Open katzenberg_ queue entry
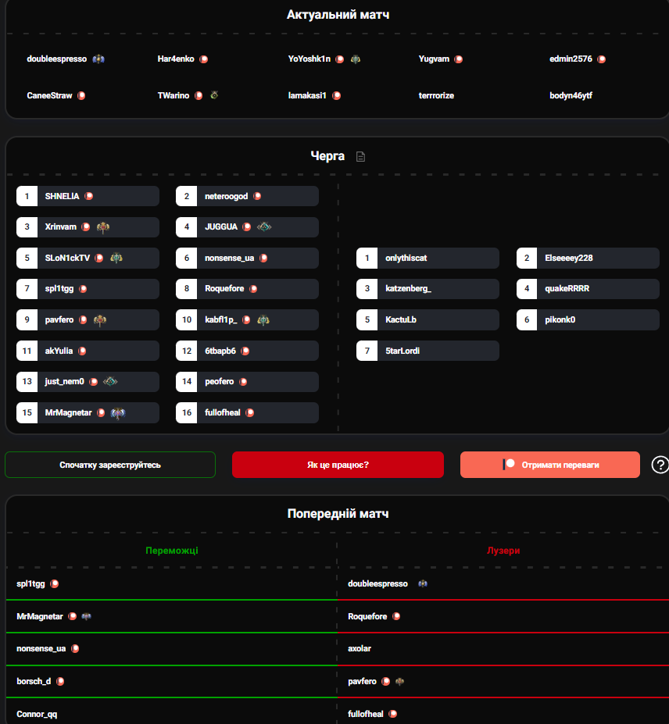669x724 pixels. click(428, 288)
